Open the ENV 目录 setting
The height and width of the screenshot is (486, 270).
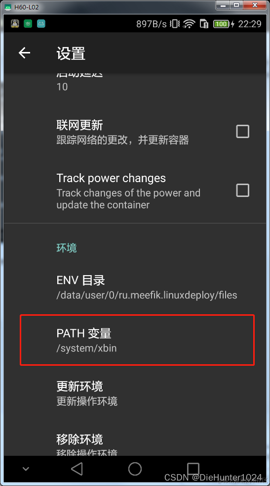(135, 288)
